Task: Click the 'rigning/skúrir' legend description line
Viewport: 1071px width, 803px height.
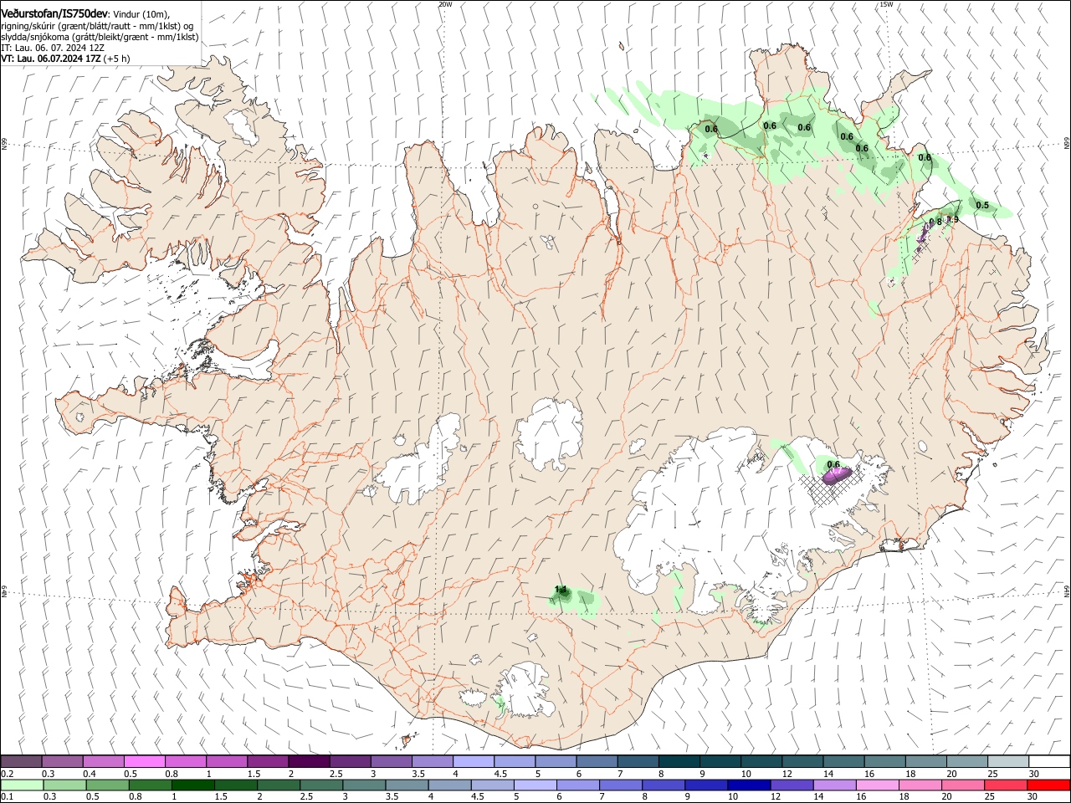Action: pos(97,26)
